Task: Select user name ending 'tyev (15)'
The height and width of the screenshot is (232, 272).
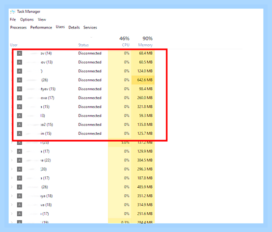Action: point(48,89)
